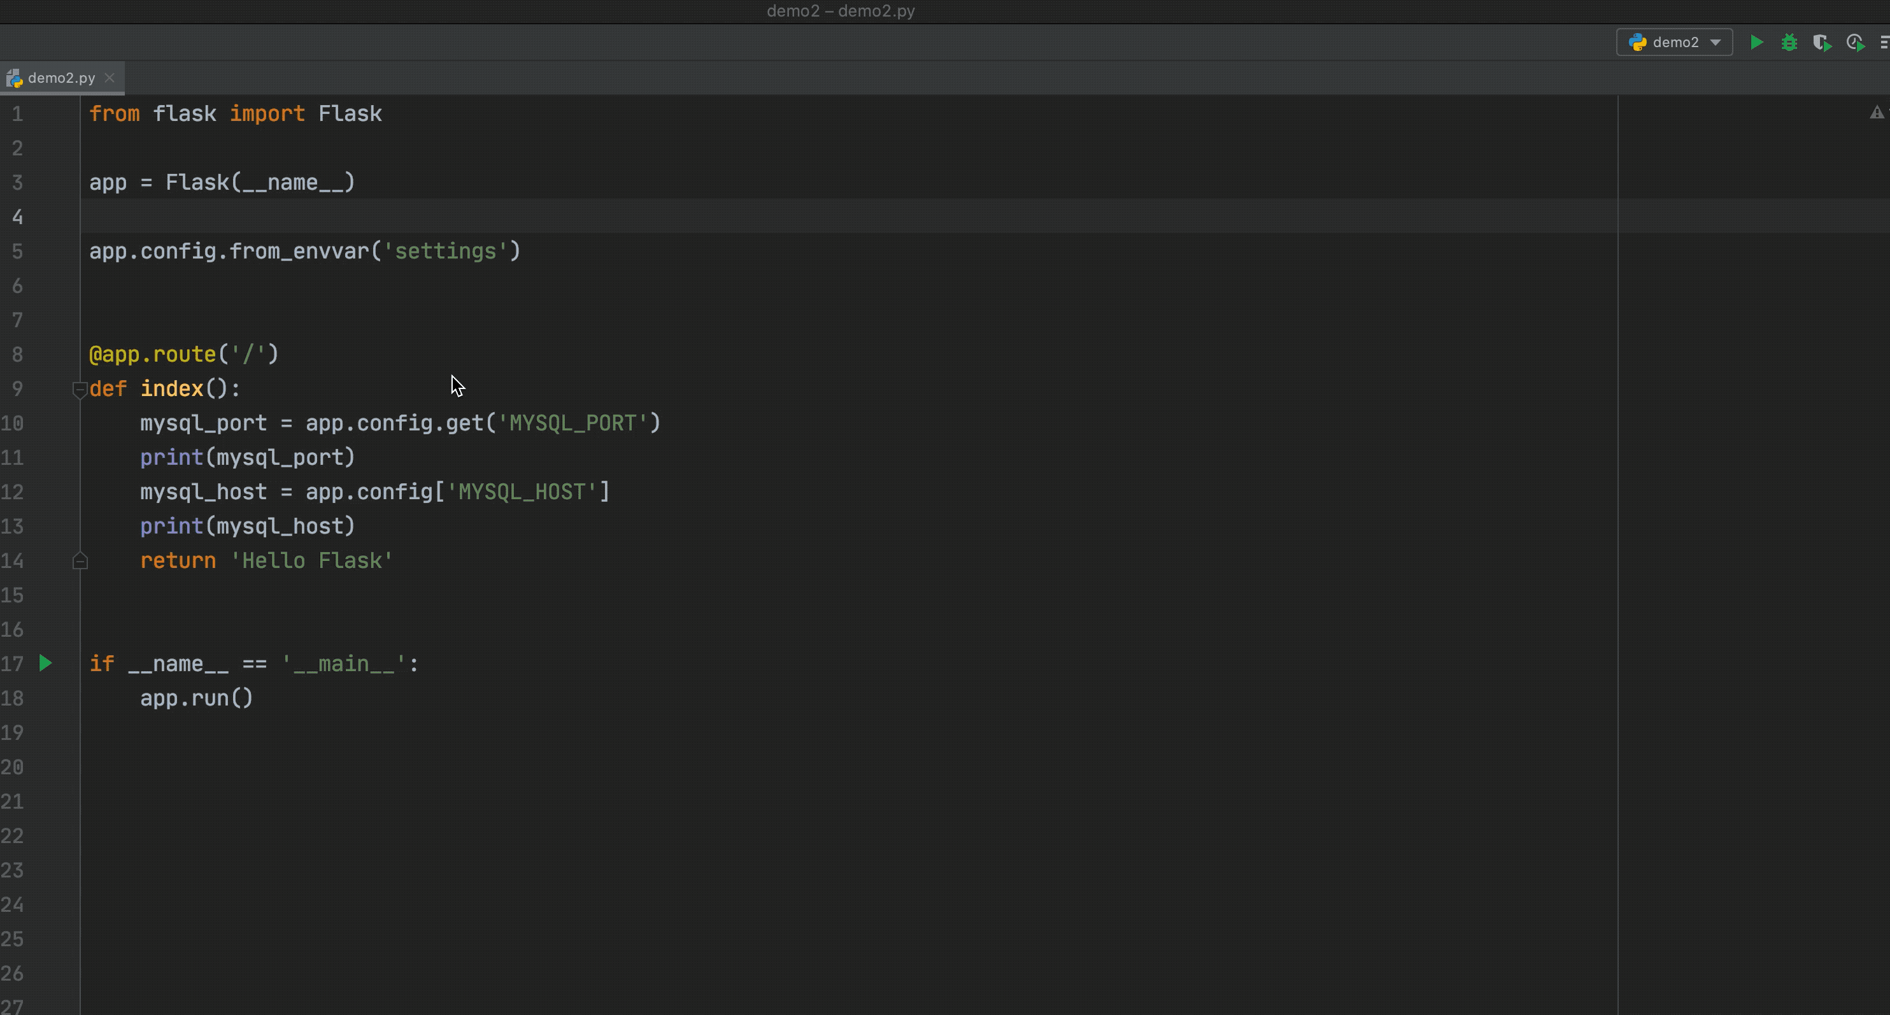Click 'app.run()' on line 18

(x=197, y=698)
